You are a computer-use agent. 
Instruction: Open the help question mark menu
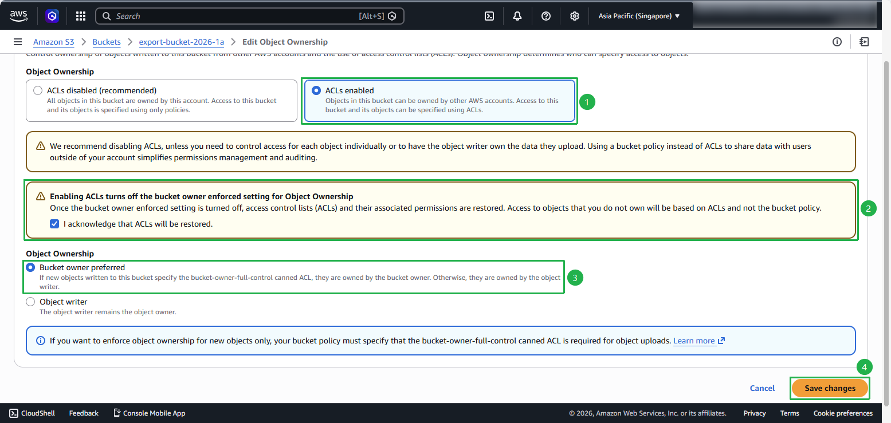click(x=546, y=16)
